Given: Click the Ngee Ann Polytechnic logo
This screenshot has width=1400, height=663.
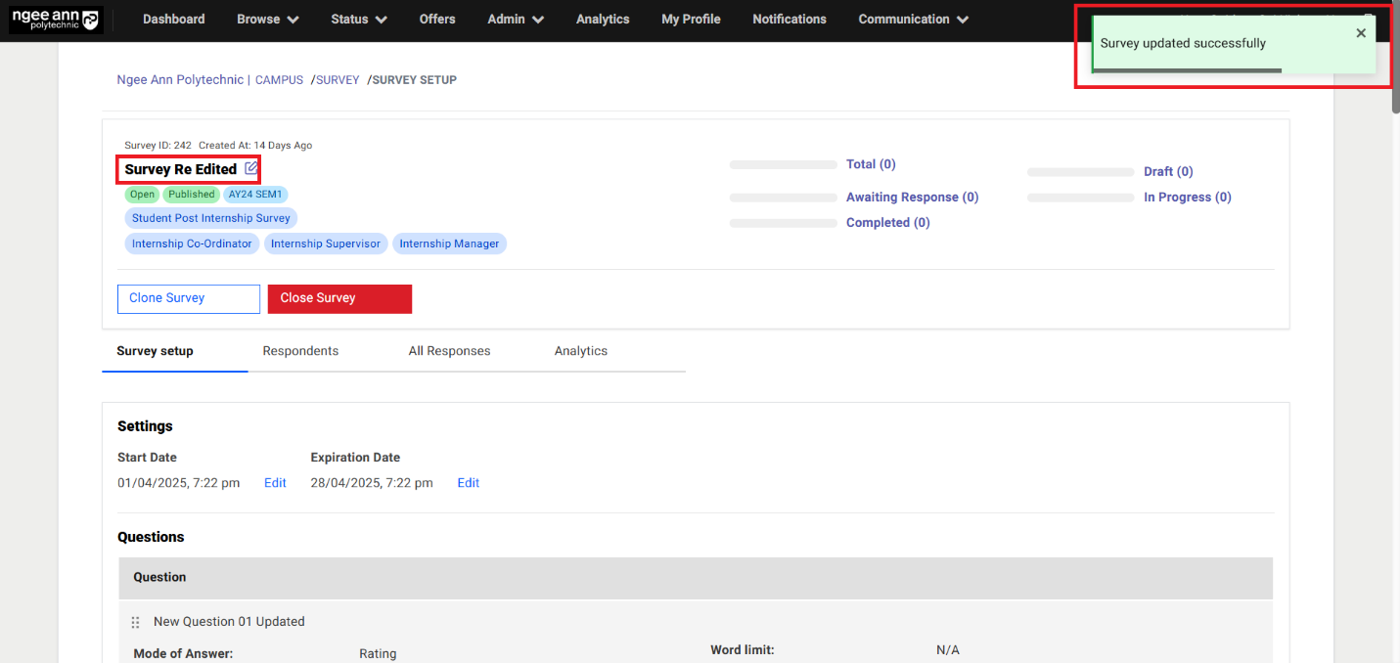Looking at the screenshot, I should (x=56, y=20).
